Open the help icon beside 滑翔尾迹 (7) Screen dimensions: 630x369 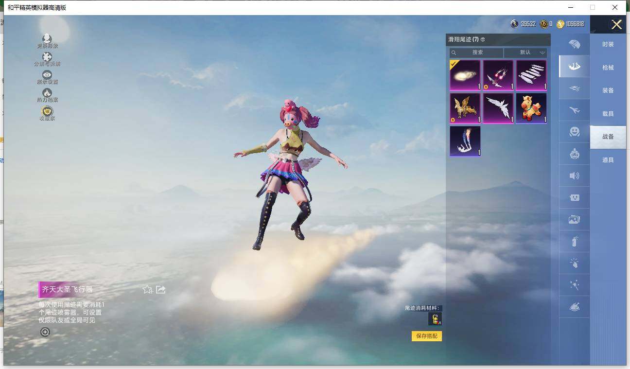(x=483, y=39)
